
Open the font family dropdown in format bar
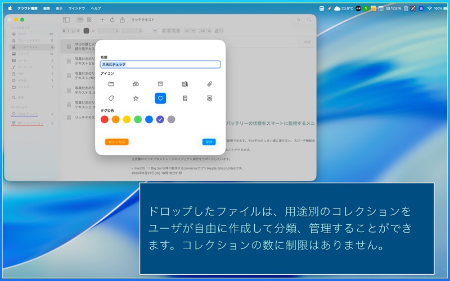pos(108,31)
